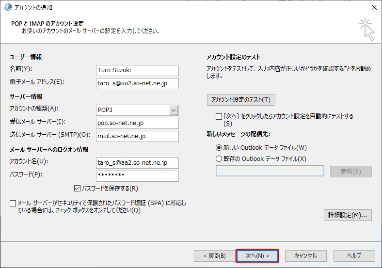Click the cursor wizard icon at top right
382x268 pixels.
coord(367,29)
